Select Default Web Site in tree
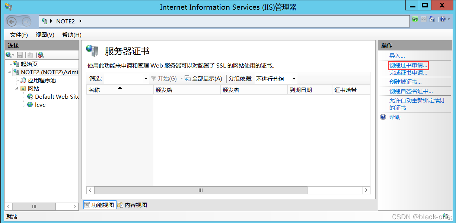The image size is (456, 223). coord(57,96)
